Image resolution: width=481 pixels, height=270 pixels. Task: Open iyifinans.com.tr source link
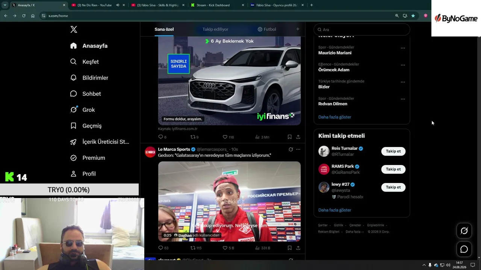click(x=177, y=129)
